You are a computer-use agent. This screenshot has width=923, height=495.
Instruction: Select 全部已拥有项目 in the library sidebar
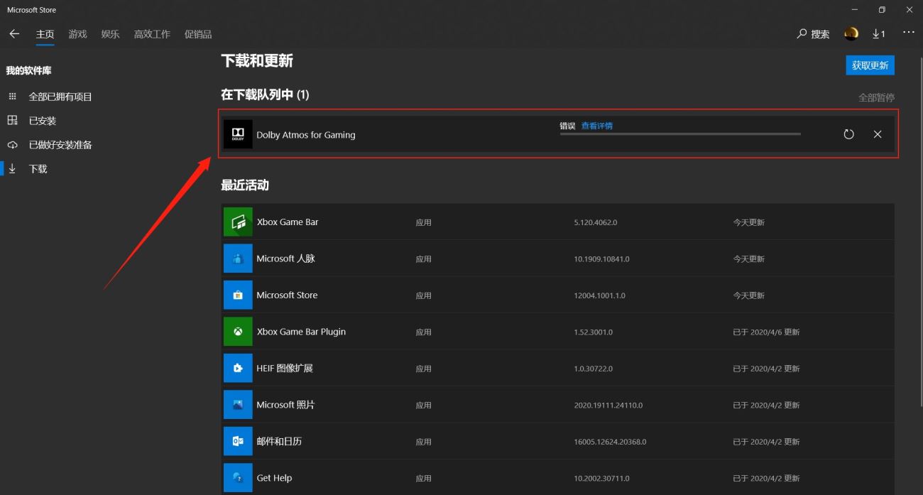tap(60, 97)
